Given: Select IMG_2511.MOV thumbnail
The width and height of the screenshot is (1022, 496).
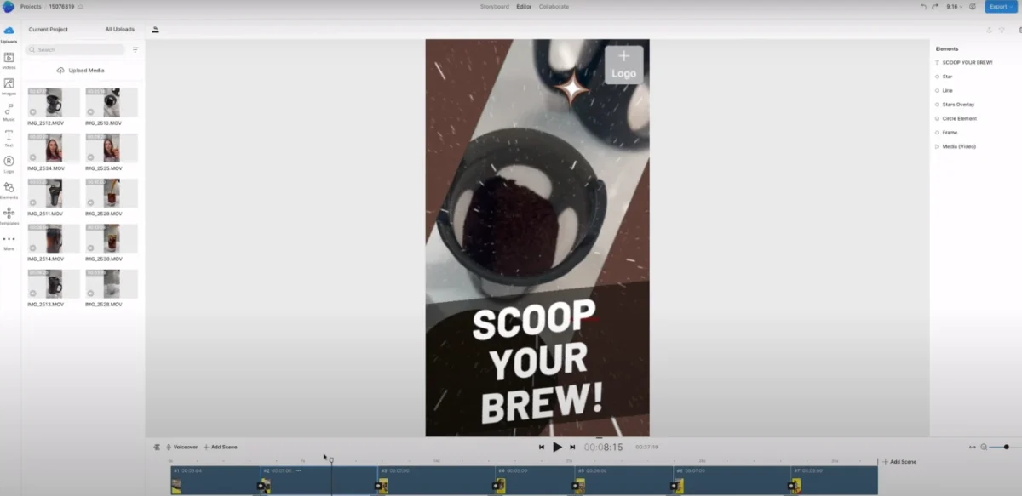Looking at the screenshot, I should pos(53,193).
